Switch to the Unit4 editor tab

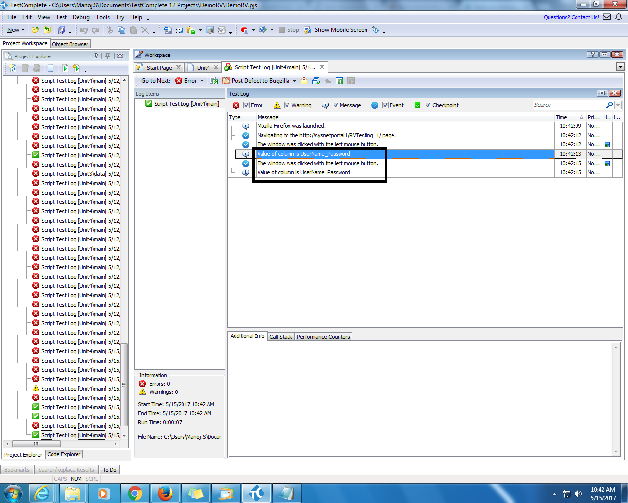[204, 68]
